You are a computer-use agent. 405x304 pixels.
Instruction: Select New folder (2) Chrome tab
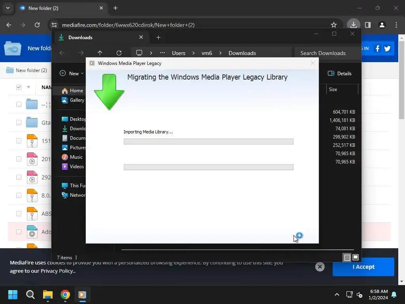[62, 8]
